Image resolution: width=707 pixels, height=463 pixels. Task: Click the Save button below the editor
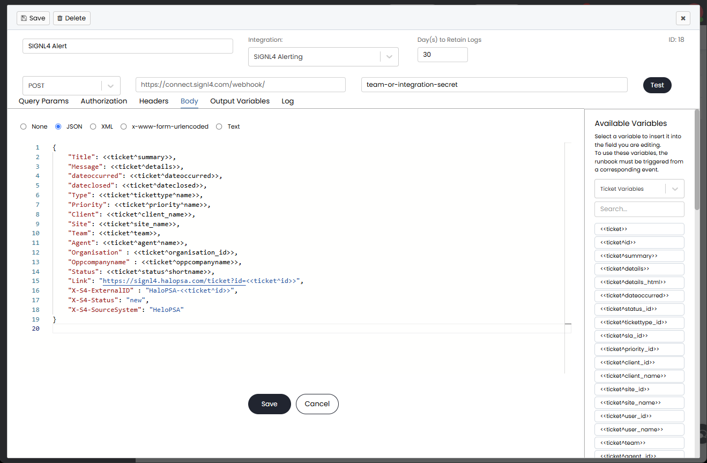point(270,404)
